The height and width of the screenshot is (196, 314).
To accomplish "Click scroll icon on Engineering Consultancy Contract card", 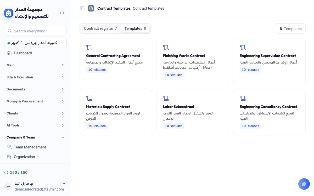I will coord(243,98).
